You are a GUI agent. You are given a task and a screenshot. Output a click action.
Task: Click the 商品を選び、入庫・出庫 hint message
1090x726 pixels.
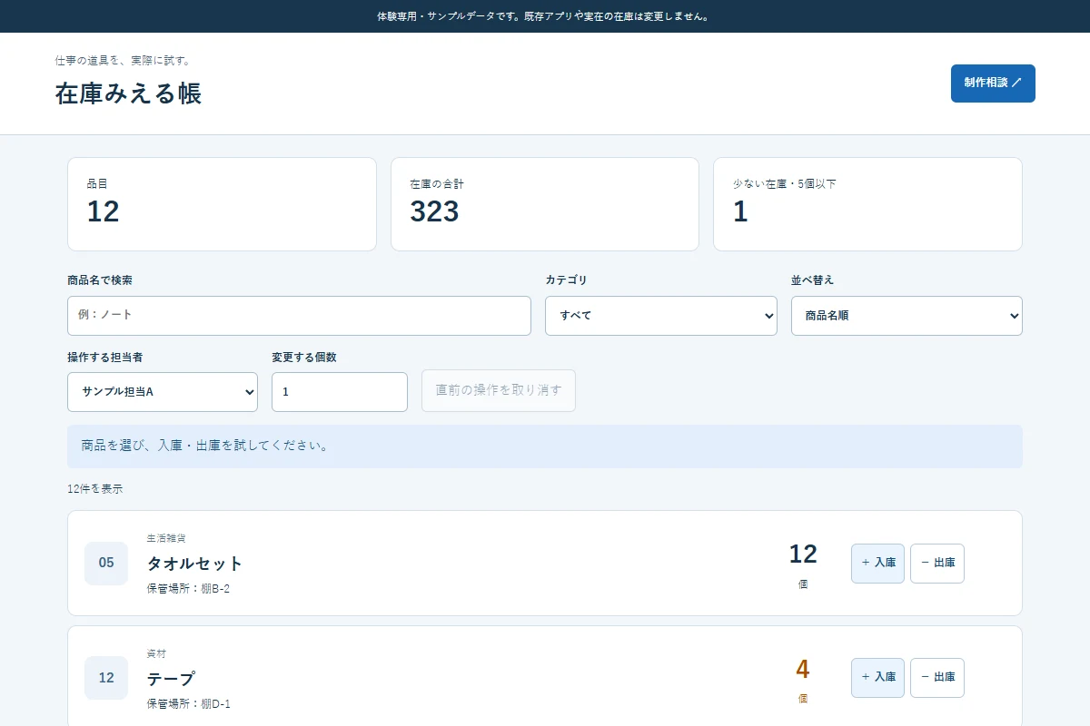click(x=545, y=446)
